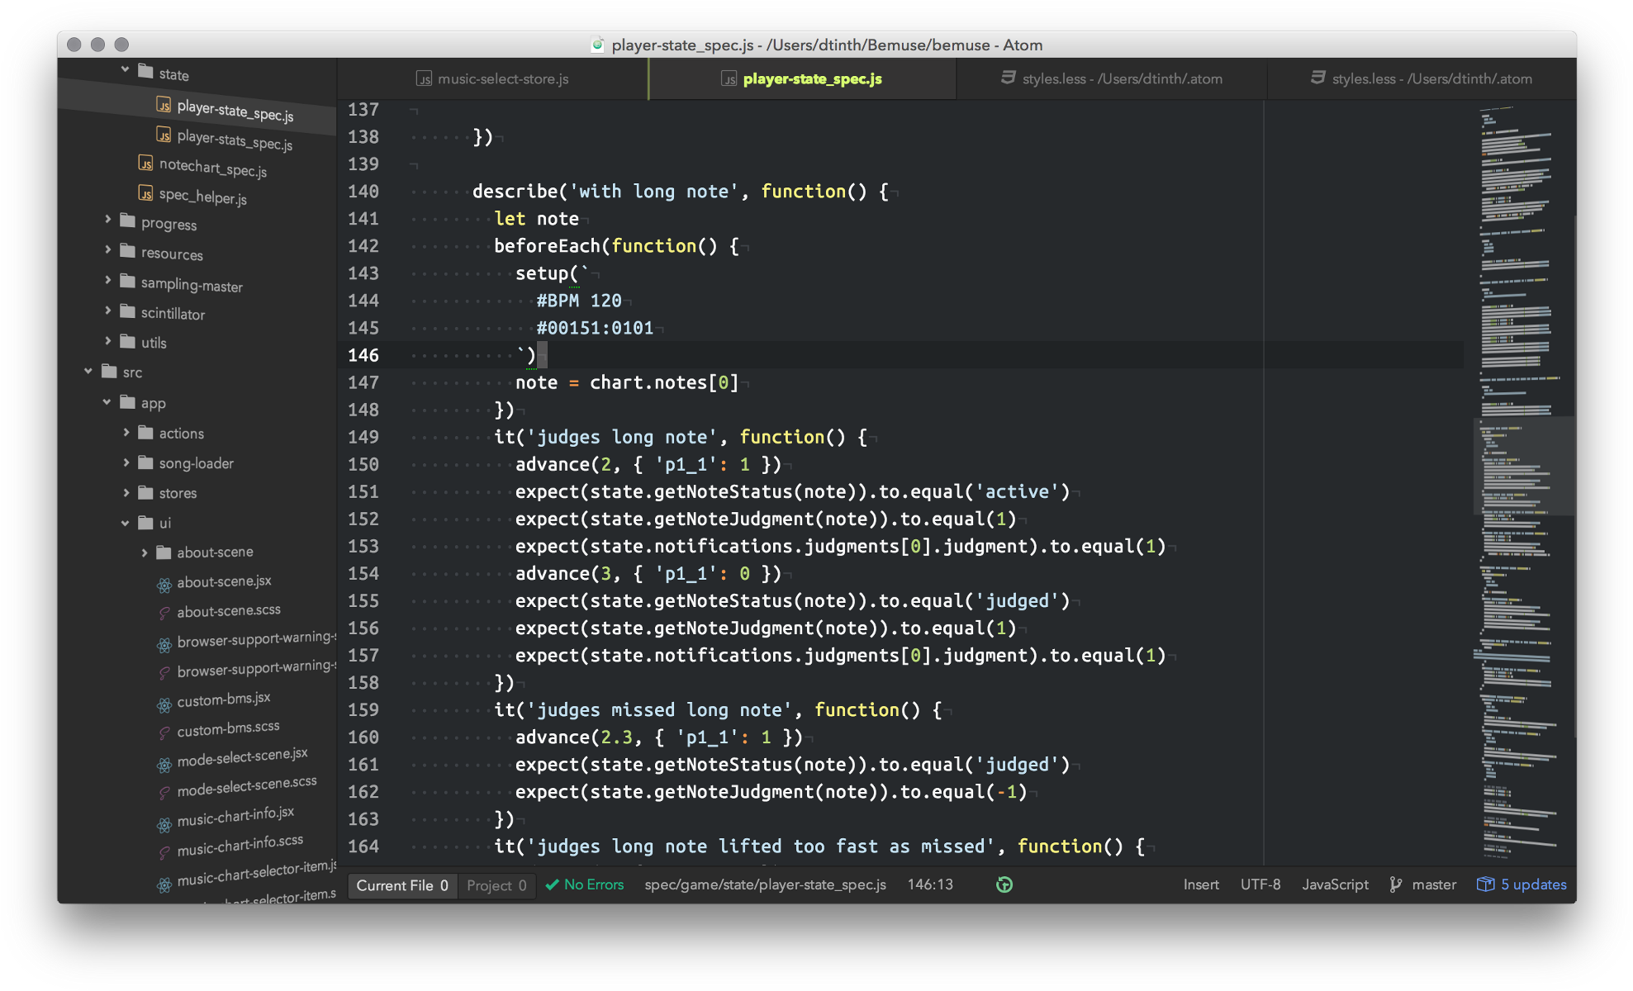Expand the scintillator folder
The image size is (1633, 991).
107,310
